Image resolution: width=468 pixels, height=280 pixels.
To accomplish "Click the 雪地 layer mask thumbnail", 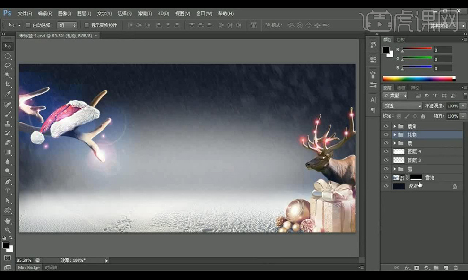I will click(x=416, y=177).
